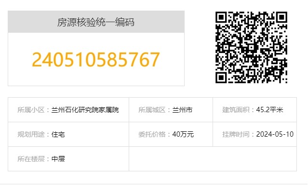The height and width of the screenshot is (193, 308).
Task: Click the bottom-left QR finder square
Action: tap(221, 77)
